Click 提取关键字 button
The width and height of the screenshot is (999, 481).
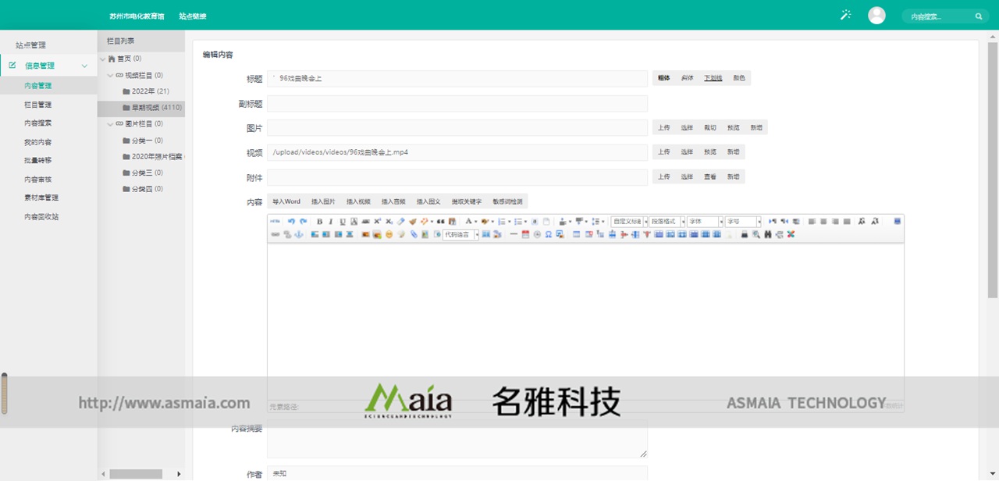[467, 201]
